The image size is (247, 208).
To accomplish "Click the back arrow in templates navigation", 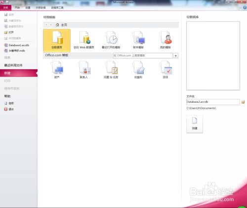I will point(46,25).
